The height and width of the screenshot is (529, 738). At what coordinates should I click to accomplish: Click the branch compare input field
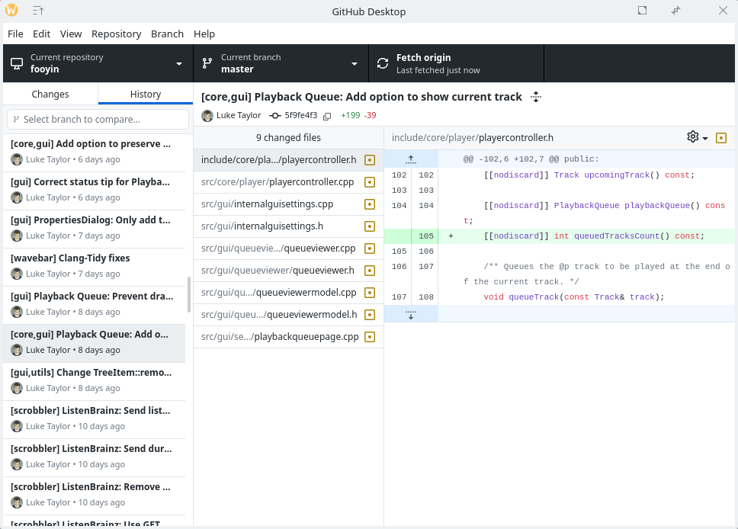98,120
